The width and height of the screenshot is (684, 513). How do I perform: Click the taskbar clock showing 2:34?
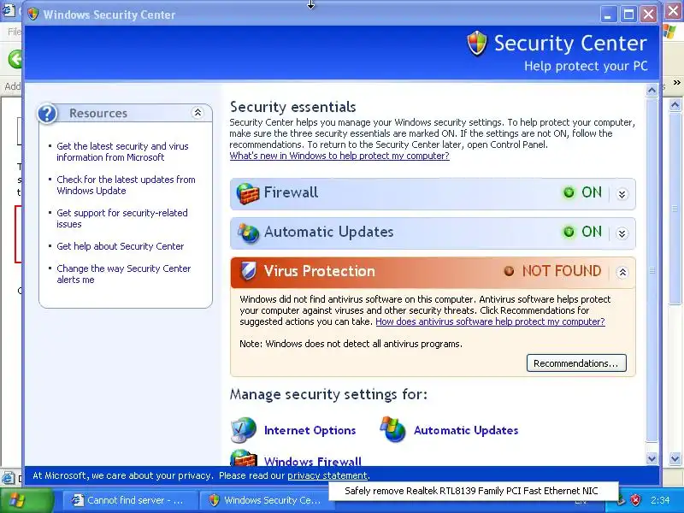pyautogui.click(x=660, y=500)
